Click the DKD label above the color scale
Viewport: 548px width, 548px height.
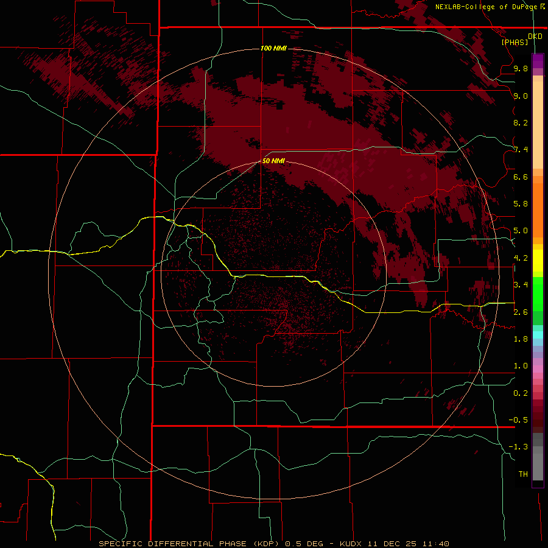click(535, 37)
